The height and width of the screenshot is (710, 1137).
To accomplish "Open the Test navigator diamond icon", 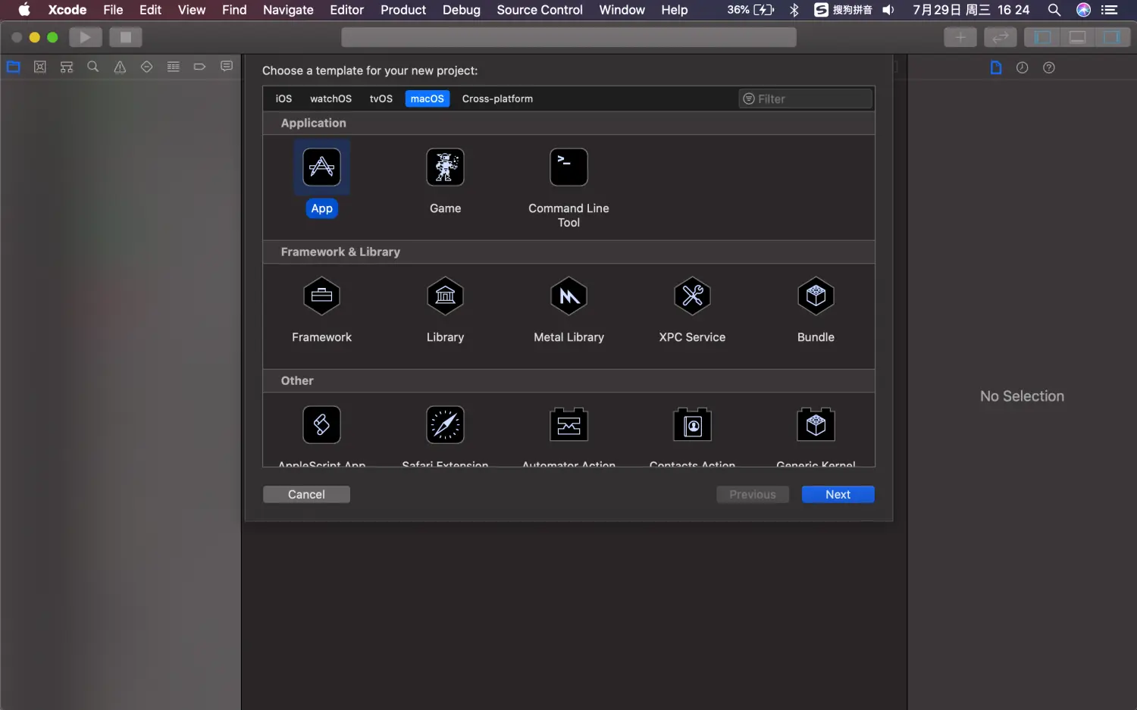I will click(x=146, y=67).
